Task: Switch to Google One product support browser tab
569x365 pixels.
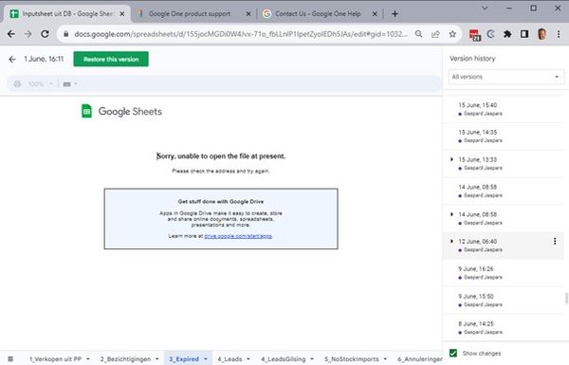Action: click(x=190, y=14)
